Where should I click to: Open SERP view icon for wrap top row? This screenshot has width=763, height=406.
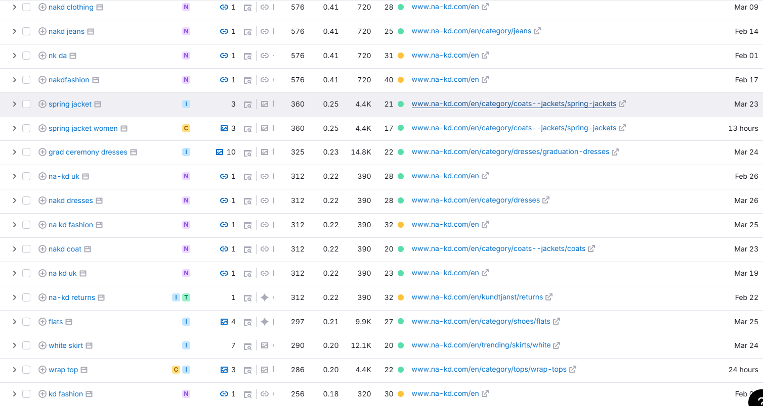247,370
